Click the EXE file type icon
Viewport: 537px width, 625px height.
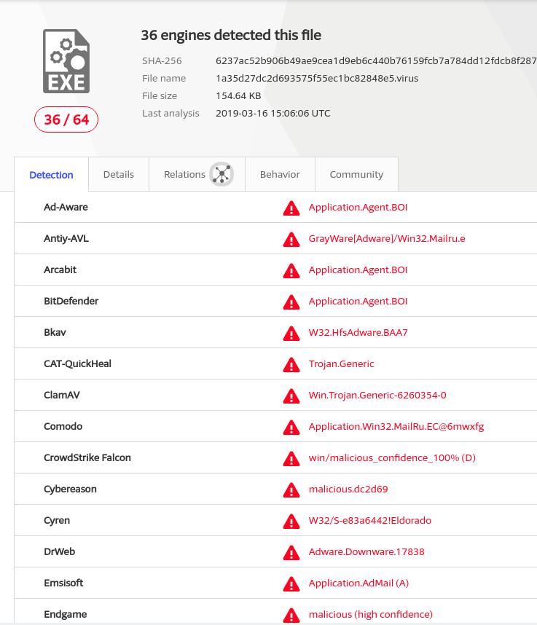point(66,61)
